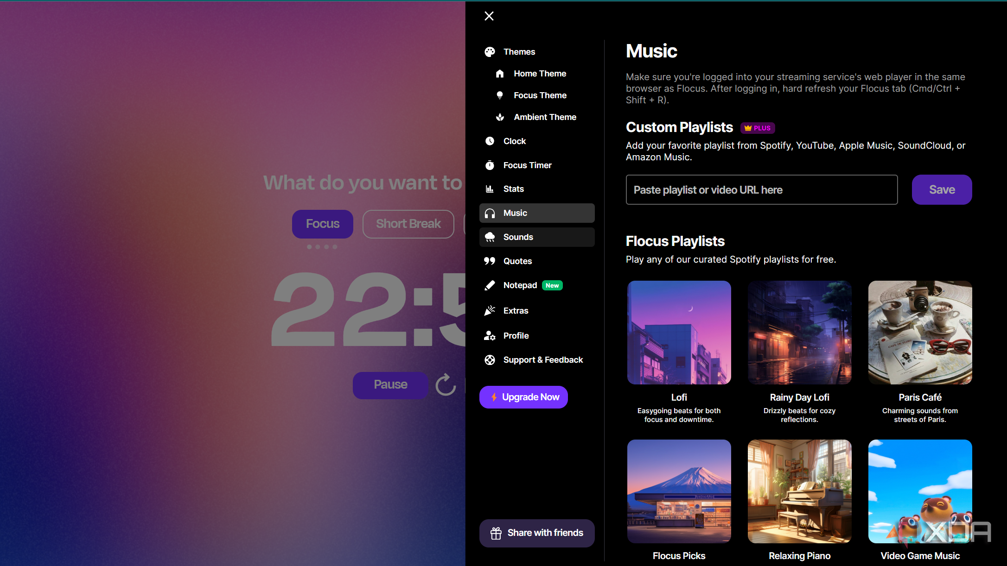Pause the focus timer
1007x566 pixels.
tap(390, 385)
